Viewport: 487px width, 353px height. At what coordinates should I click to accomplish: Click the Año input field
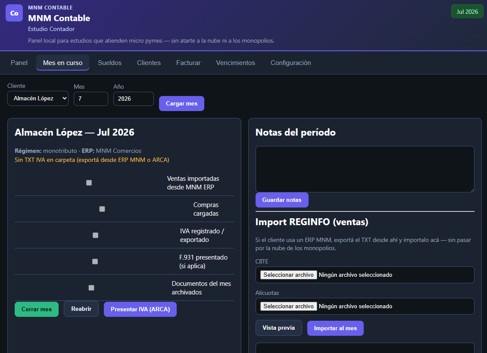tap(134, 99)
